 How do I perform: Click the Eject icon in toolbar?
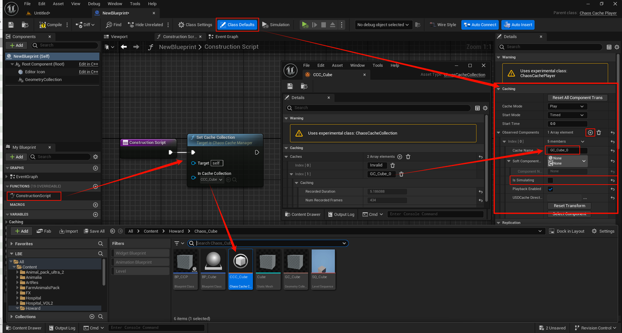coord(333,25)
